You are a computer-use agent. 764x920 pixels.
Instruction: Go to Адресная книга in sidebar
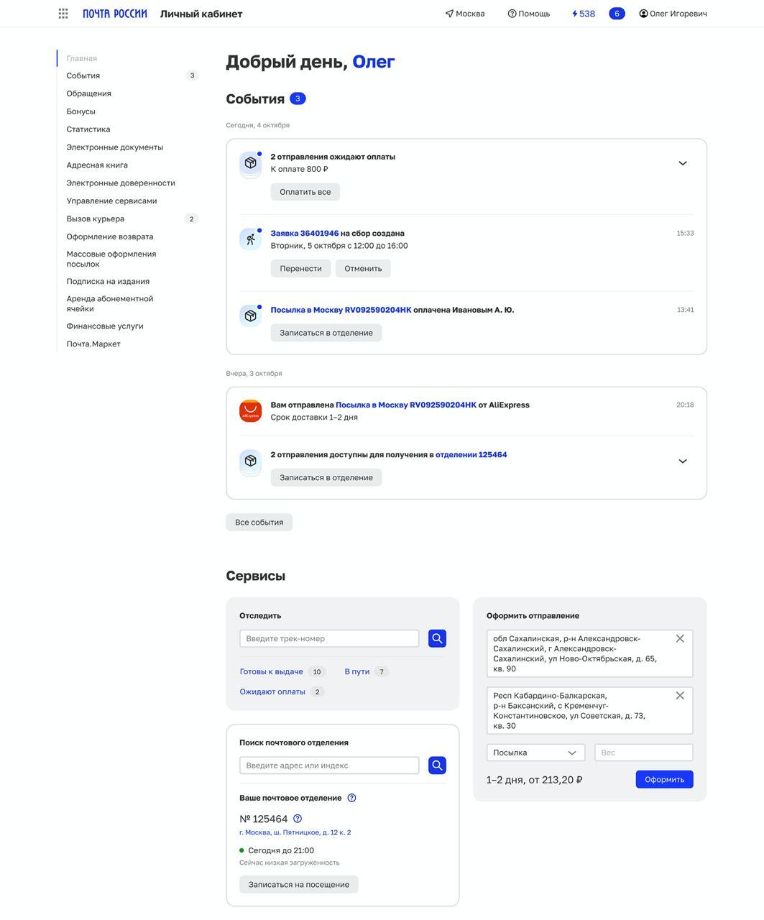(97, 165)
